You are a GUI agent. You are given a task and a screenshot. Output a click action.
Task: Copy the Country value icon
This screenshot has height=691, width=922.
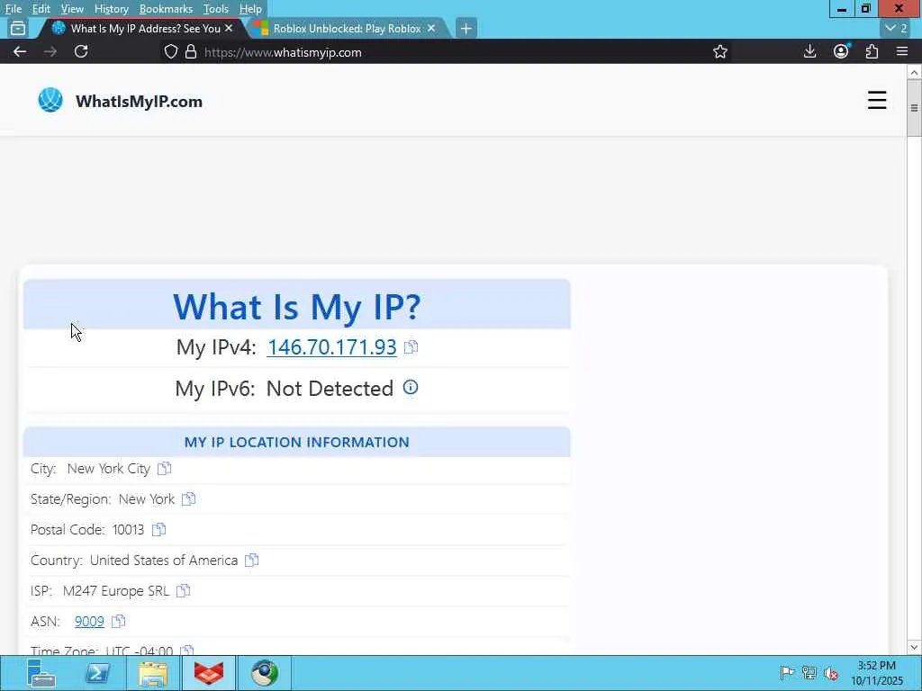coord(252,560)
